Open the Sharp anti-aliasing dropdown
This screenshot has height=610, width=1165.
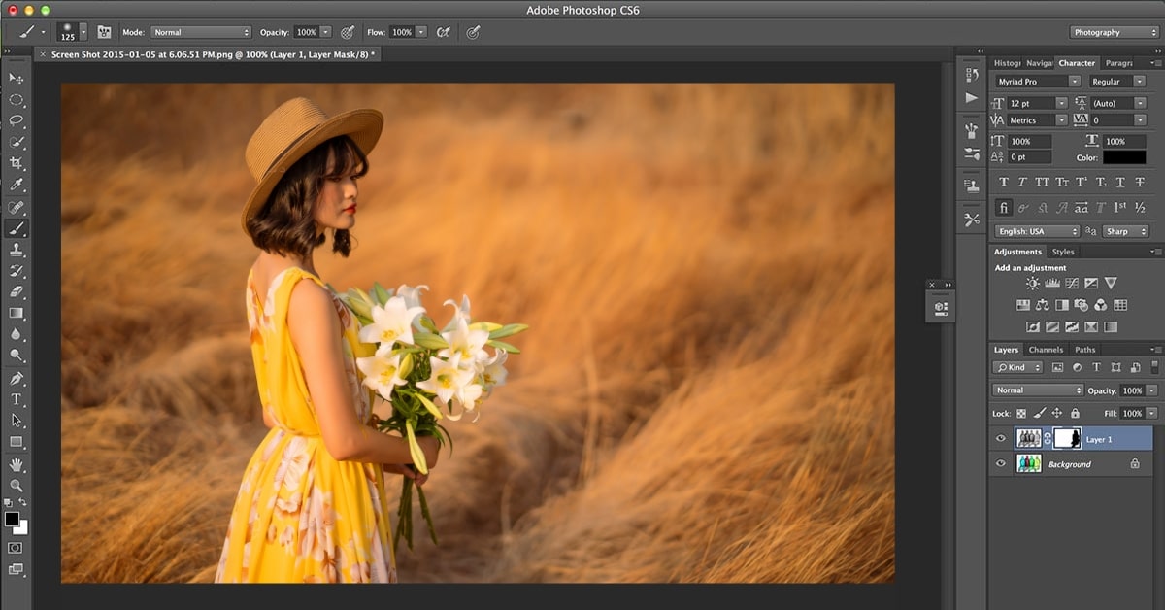pos(1125,231)
